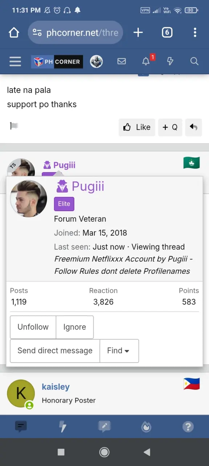Report post with flag icon

pos(14,126)
